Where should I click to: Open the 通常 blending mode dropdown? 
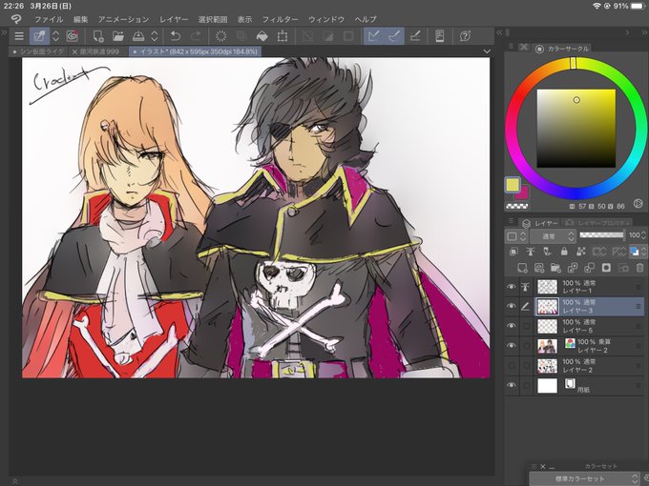point(553,236)
